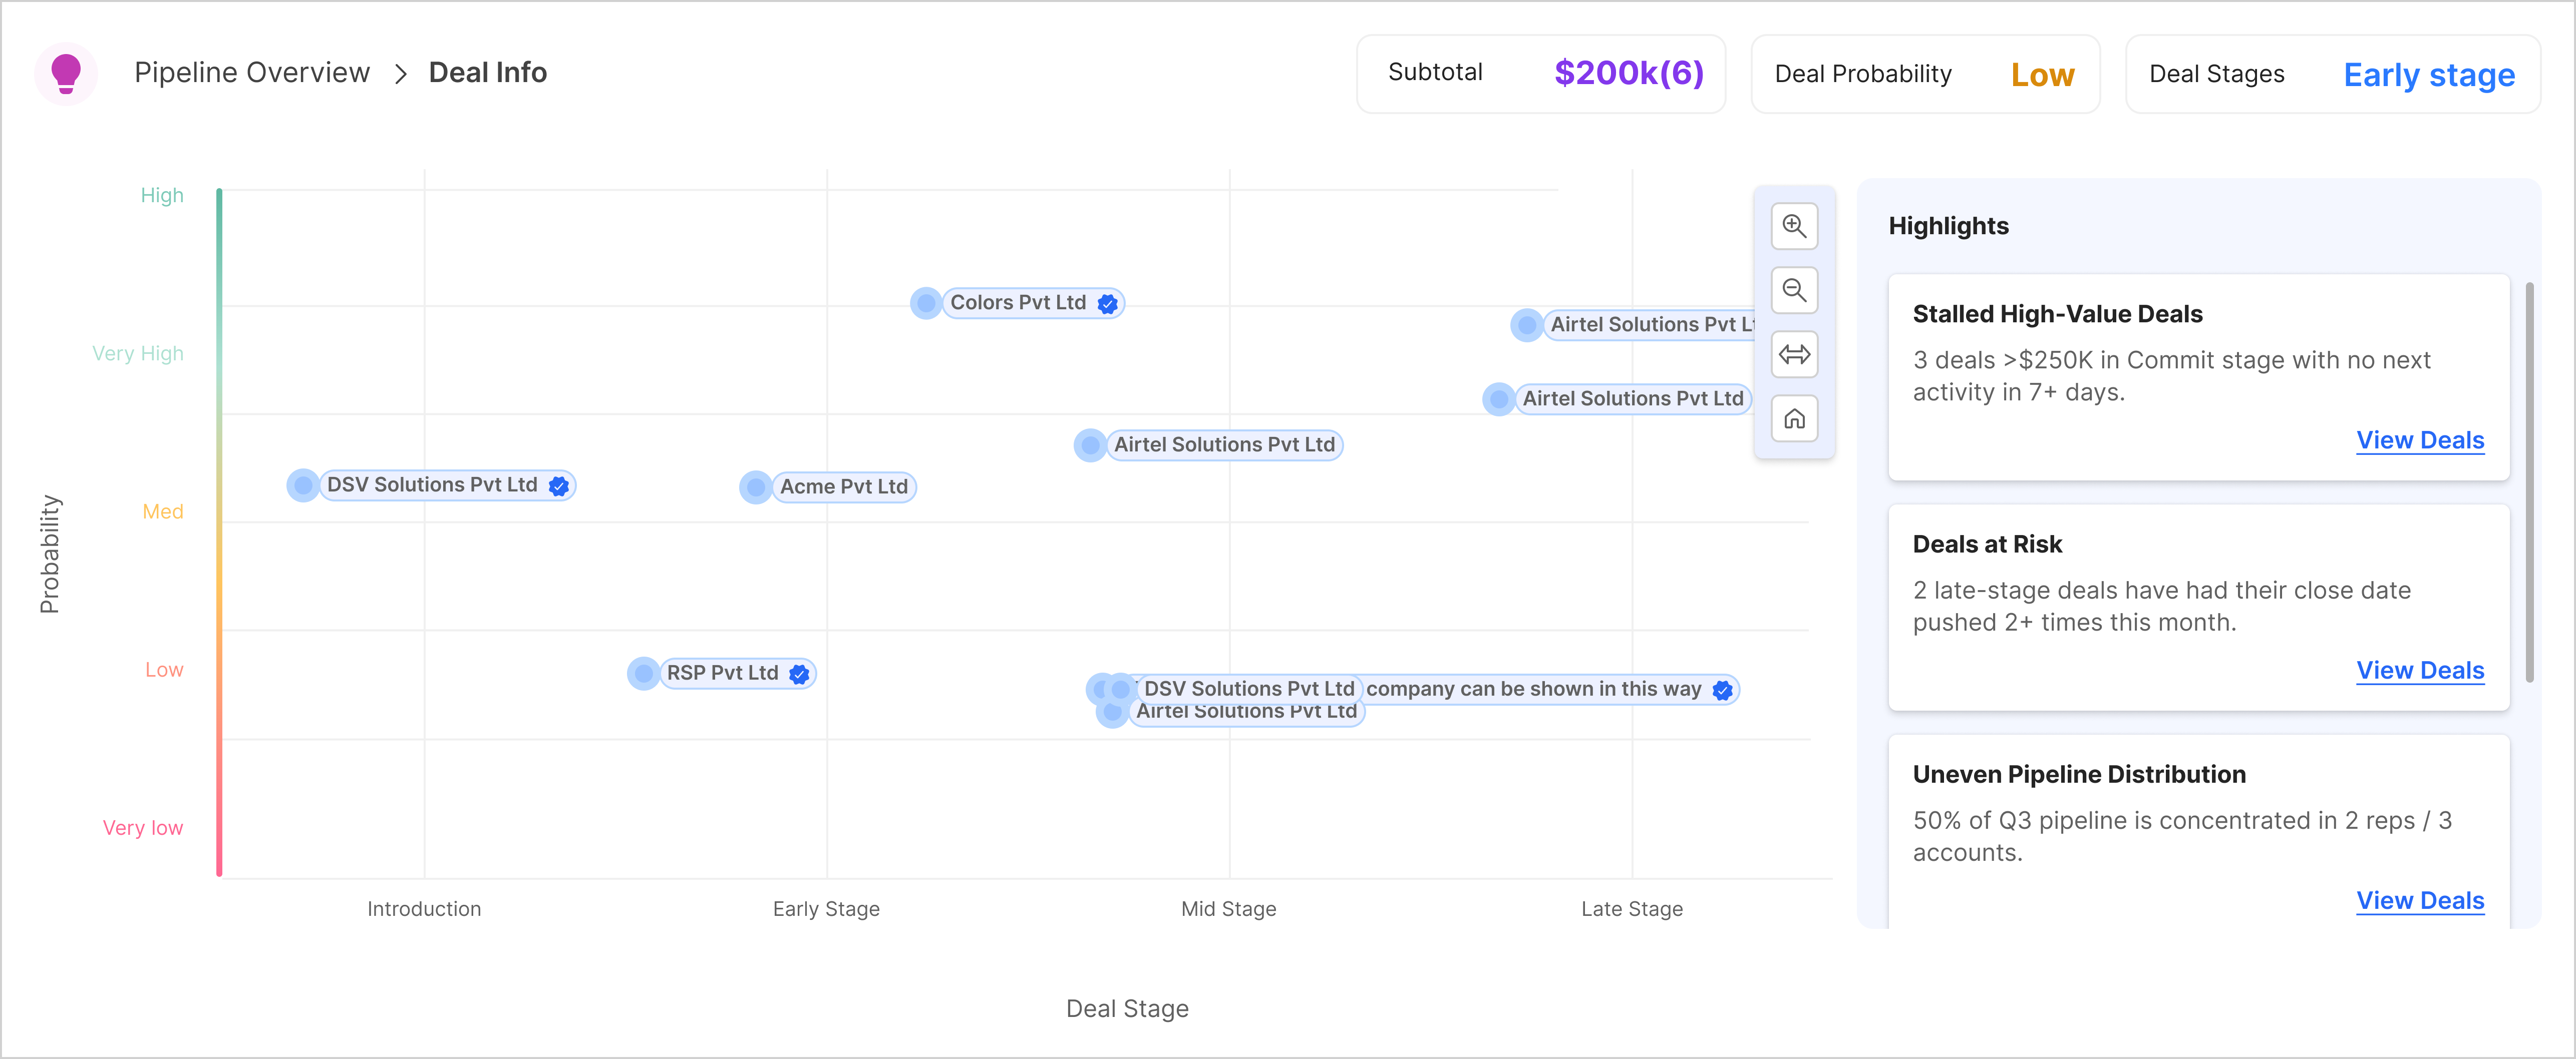Click the zoom out magnifier icon
Viewport: 2576px width, 1059px height.
pos(1794,291)
